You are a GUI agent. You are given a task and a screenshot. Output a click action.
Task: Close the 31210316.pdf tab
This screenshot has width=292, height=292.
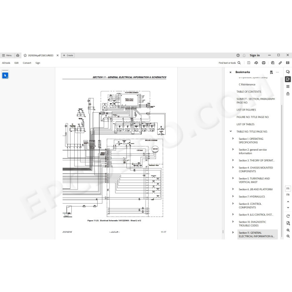click(58, 55)
